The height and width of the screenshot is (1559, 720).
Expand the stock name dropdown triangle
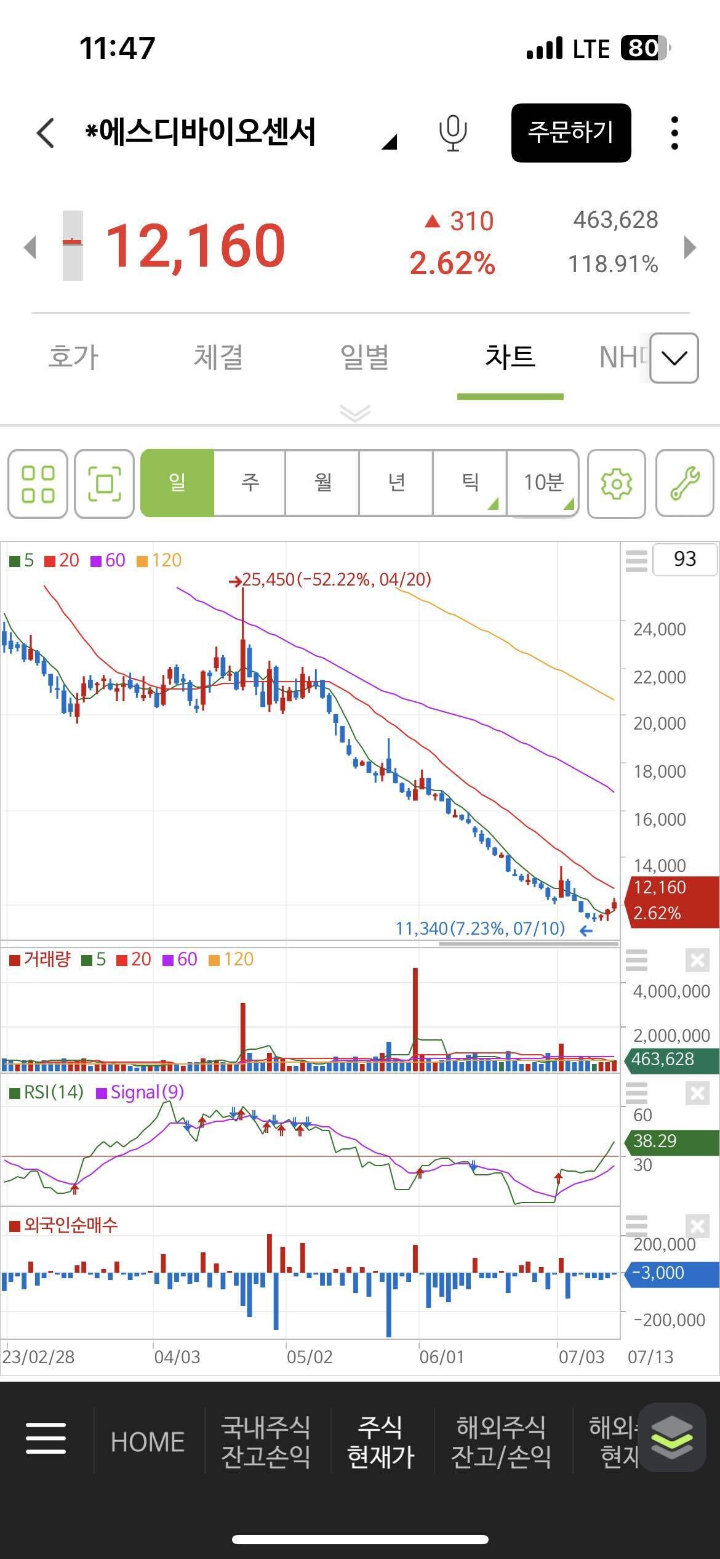point(389,142)
